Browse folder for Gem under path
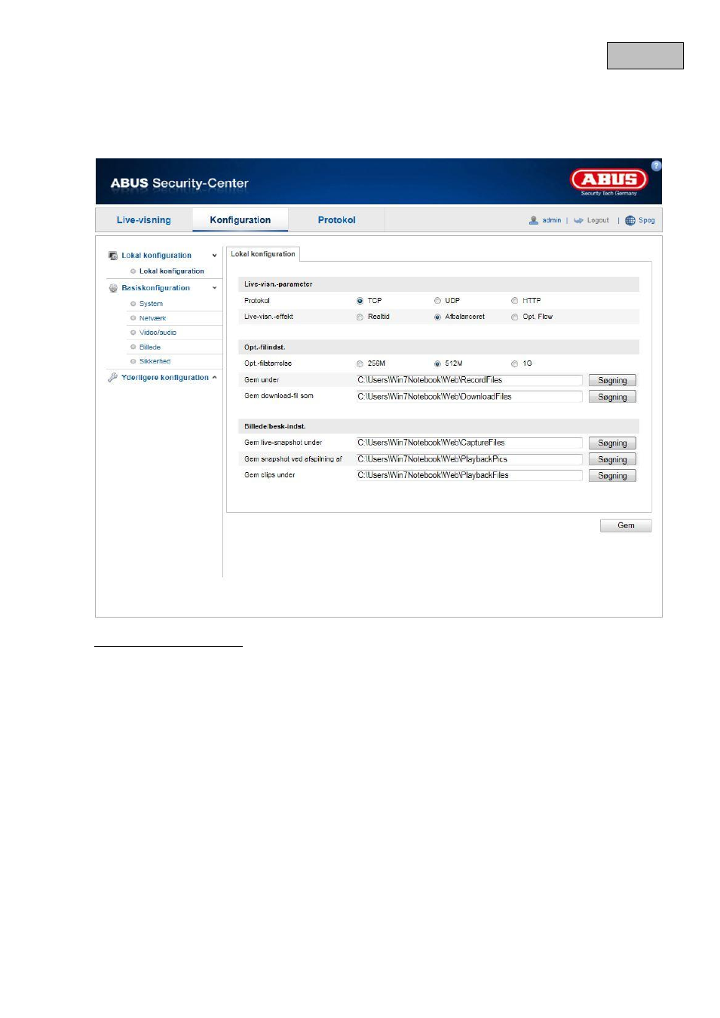 [x=612, y=381]
